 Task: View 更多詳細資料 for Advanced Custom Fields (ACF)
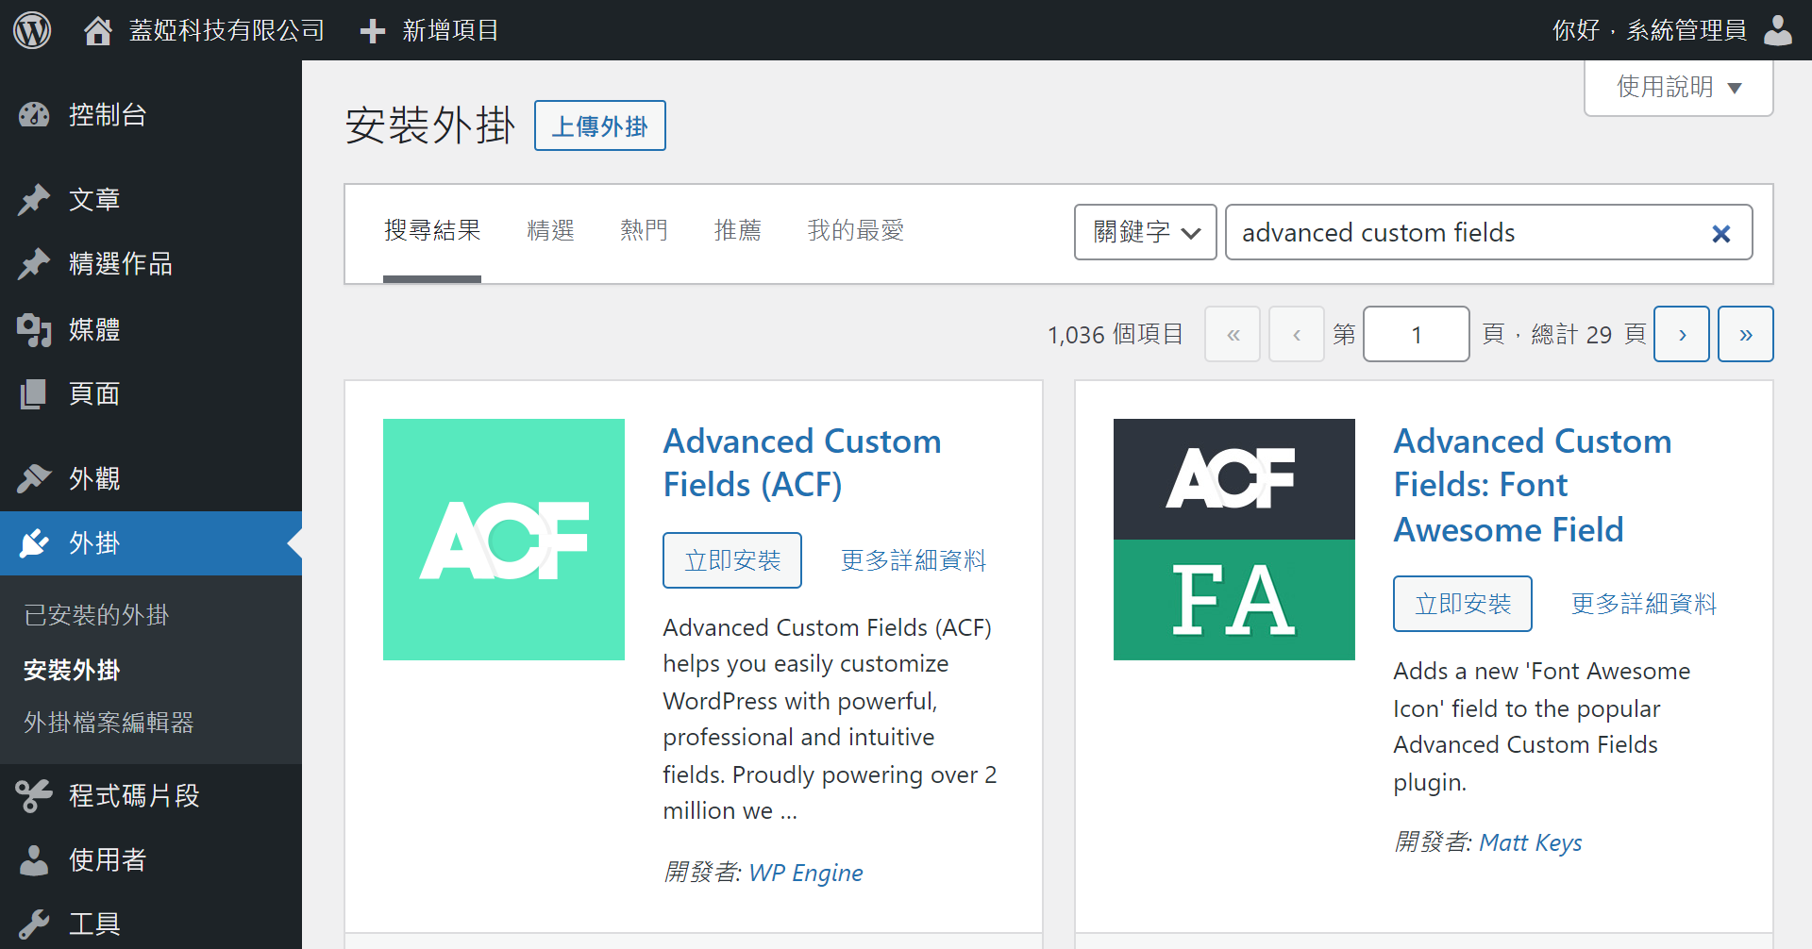[914, 560]
